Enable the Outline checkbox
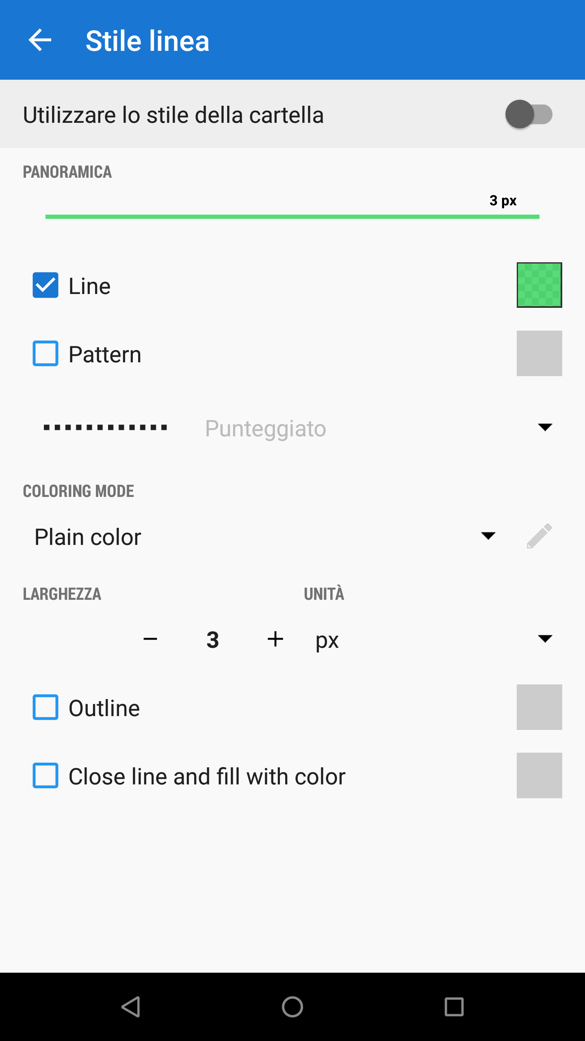 click(x=45, y=707)
